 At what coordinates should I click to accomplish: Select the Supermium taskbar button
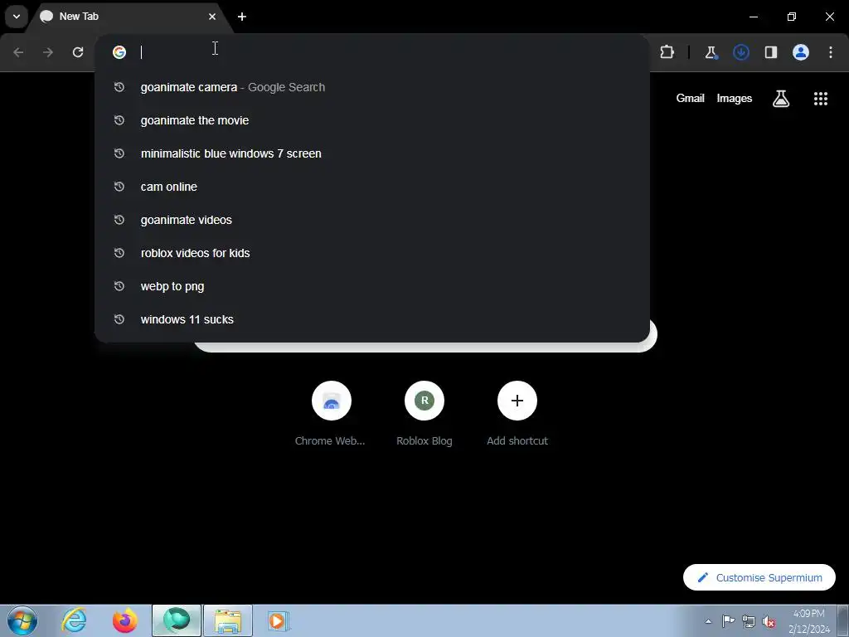[177, 620]
